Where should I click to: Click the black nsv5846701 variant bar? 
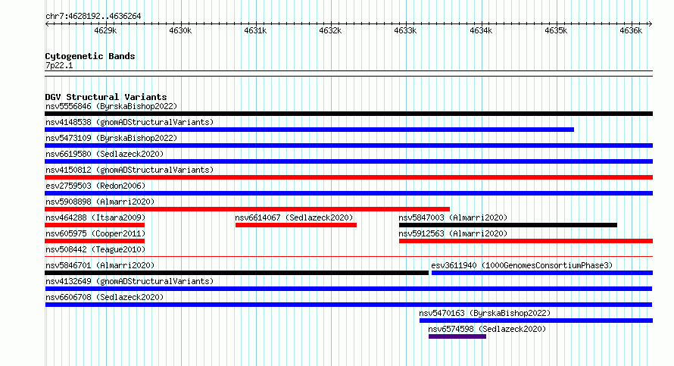click(x=237, y=273)
